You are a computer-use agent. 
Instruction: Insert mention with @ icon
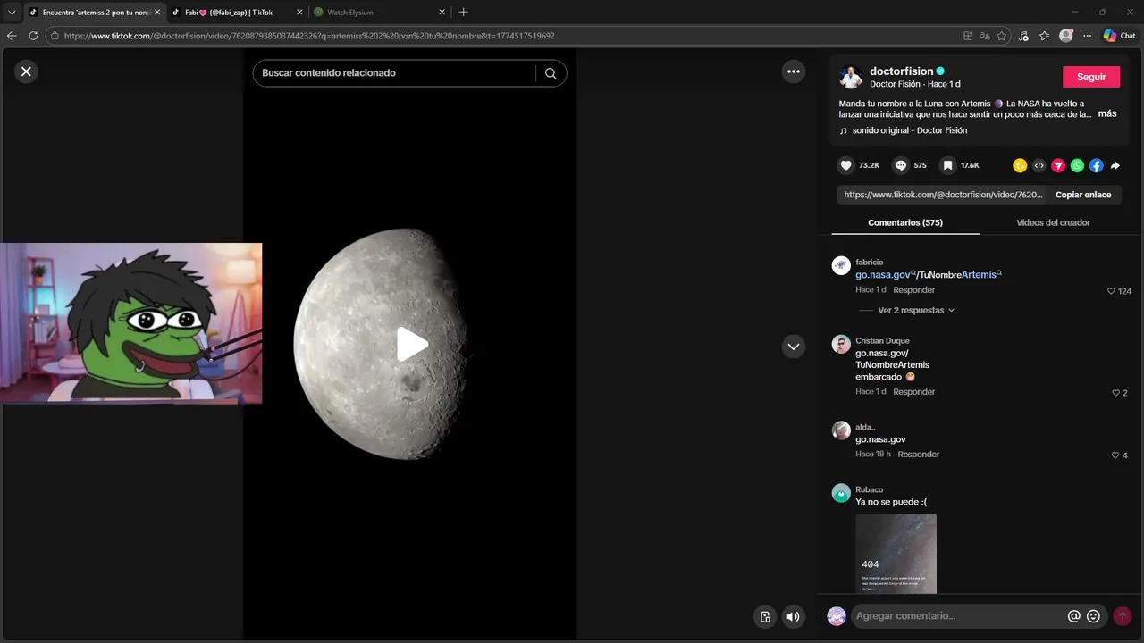click(x=1073, y=616)
